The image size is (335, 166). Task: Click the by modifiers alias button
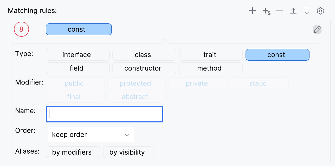(73, 152)
